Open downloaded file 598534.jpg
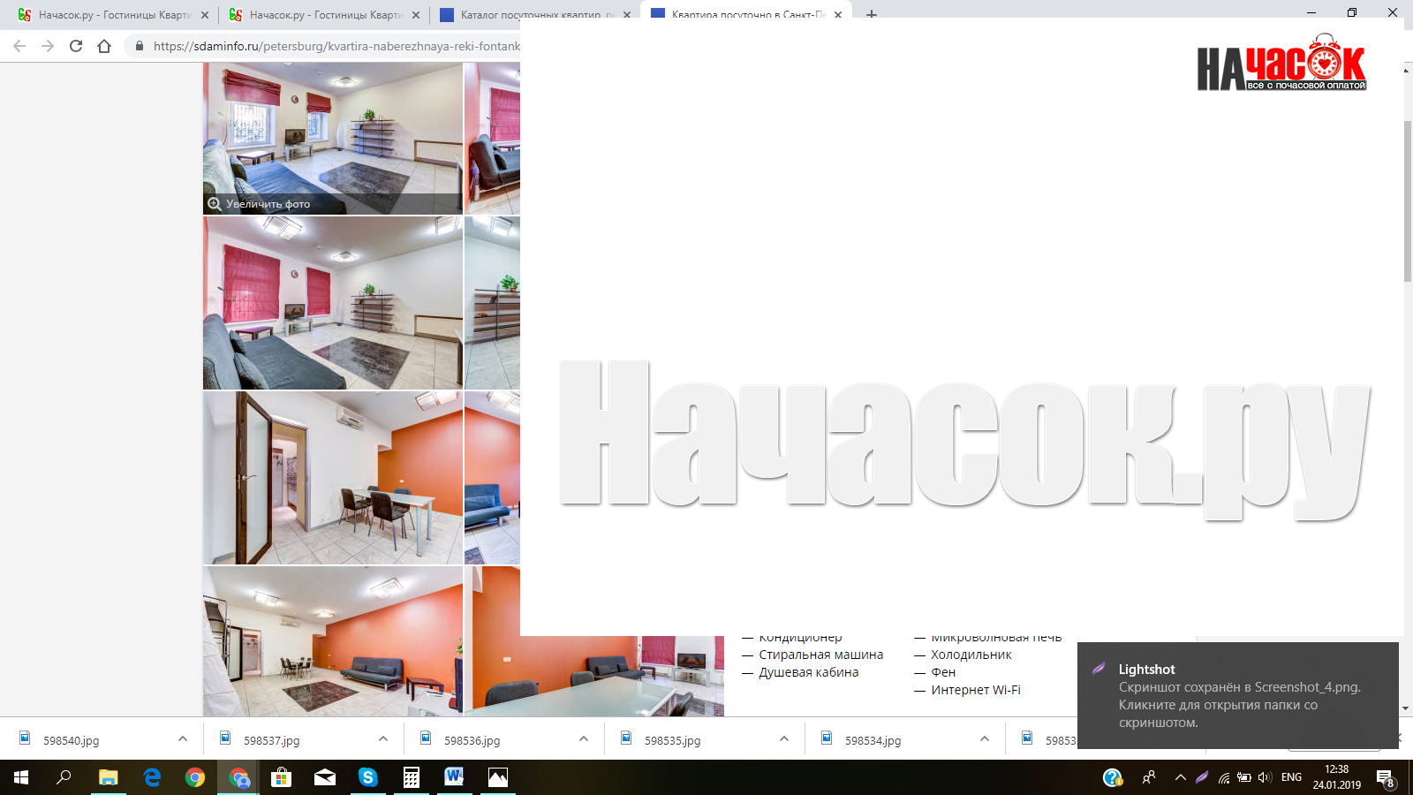The image size is (1413, 795). [x=873, y=740]
